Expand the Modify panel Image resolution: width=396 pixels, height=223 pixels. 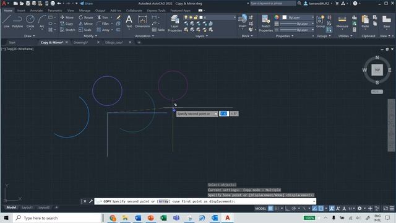point(90,36)
